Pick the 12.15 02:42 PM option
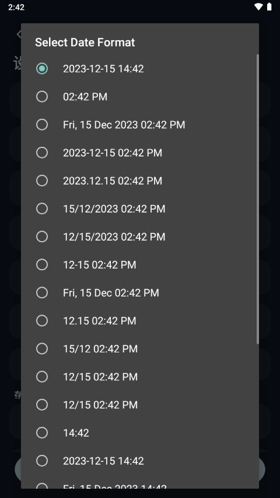This screenshot has width=280, height=498. coord(139,320)
